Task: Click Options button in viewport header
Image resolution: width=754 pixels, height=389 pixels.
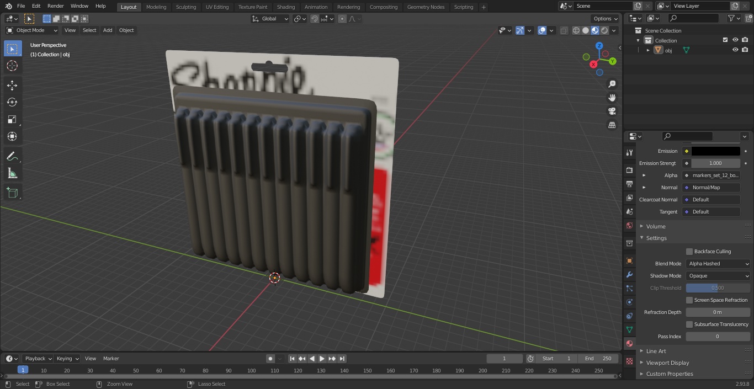Action: 606,19
